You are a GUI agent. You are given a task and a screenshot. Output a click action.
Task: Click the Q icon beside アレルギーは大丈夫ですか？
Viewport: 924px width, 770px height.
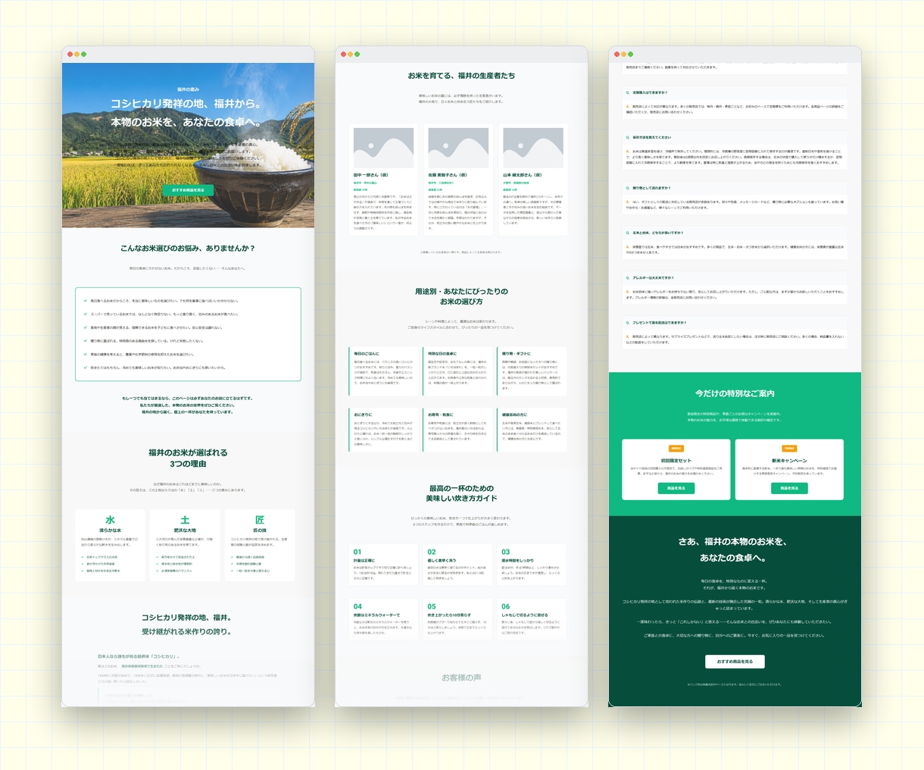(x=627, y=277)
